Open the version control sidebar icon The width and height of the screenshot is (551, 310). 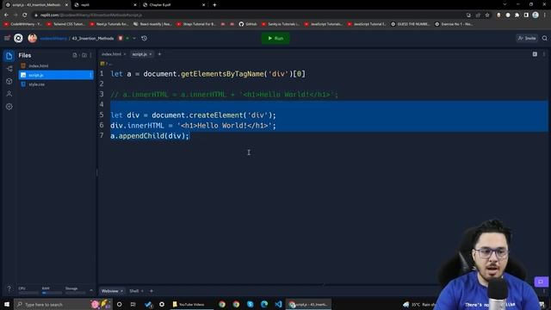9,69
